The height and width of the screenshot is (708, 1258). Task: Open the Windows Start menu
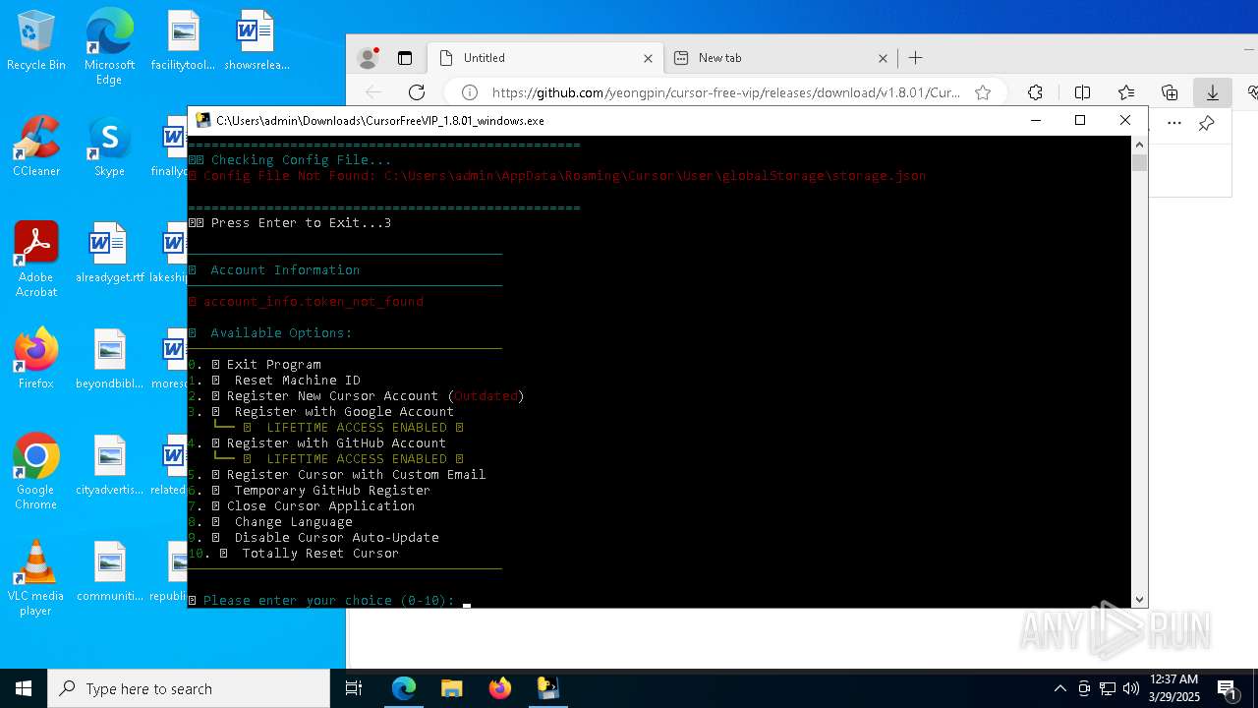point(24,688)
